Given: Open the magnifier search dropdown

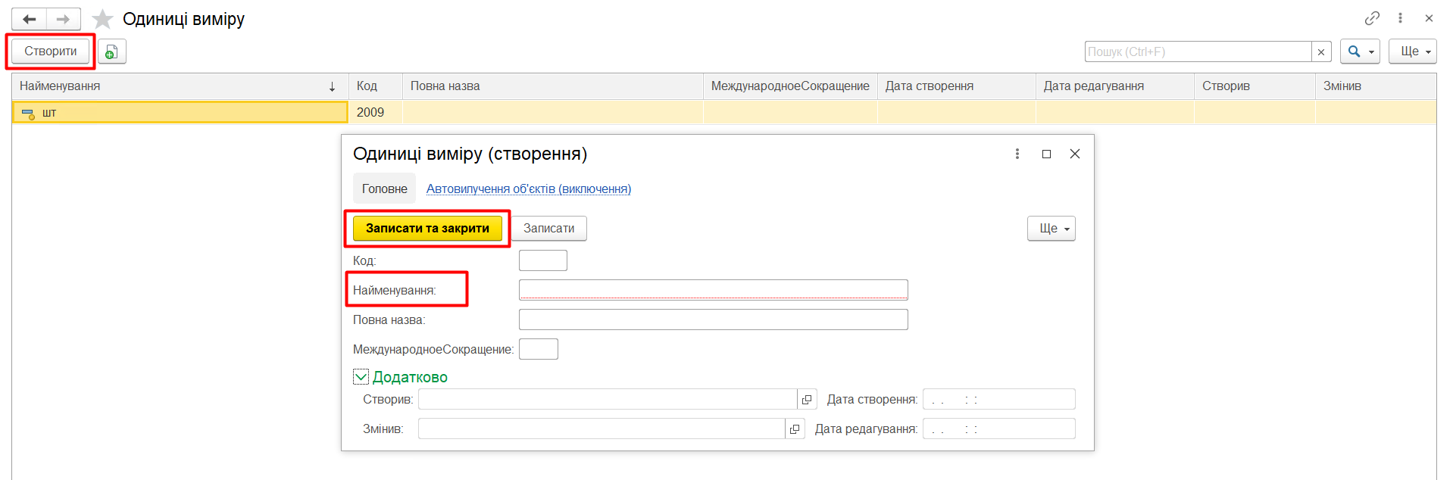Looking at the screenshot, I should tap(1360, 51).
